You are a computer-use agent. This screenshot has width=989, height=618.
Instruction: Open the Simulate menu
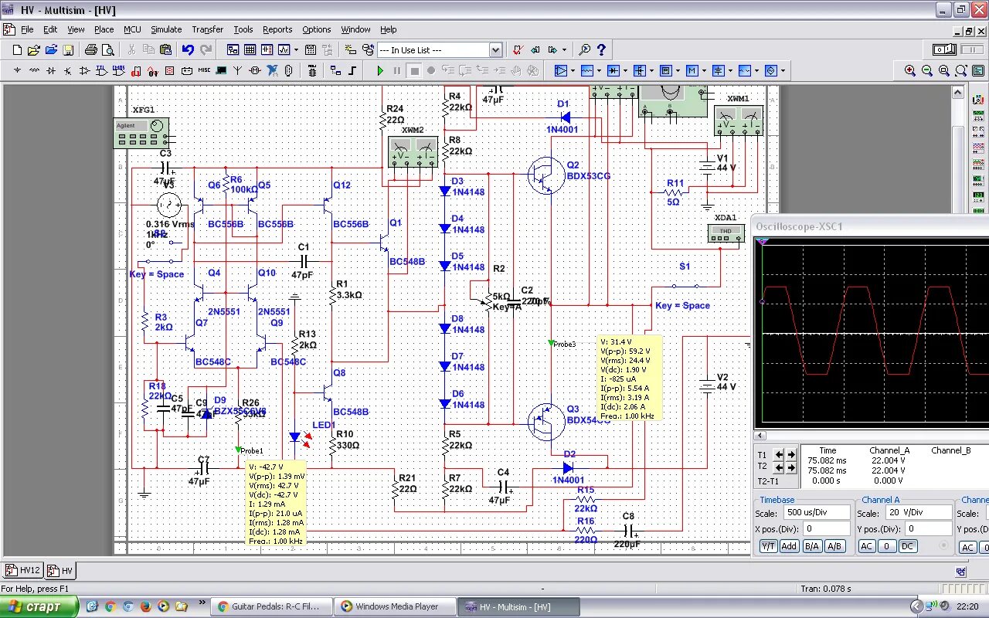pyautogui.click(x=166, y=29)
